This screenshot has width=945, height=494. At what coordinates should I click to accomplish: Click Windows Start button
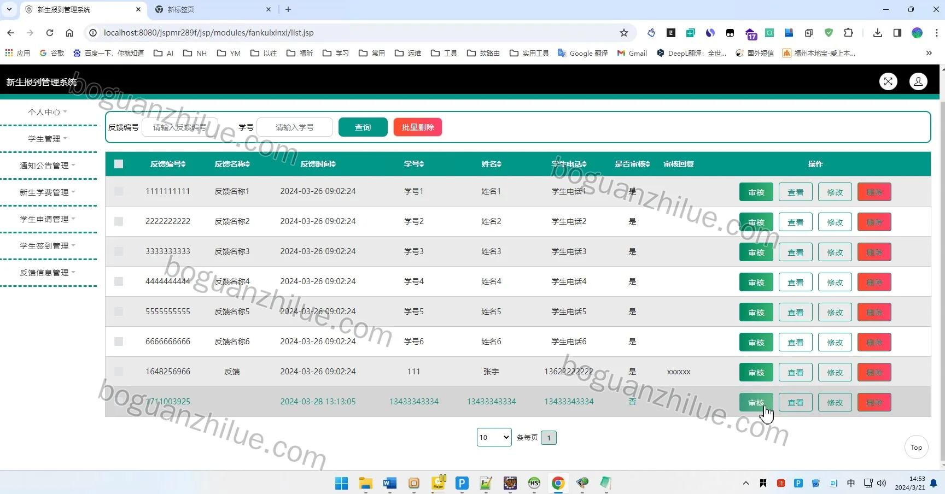click(341, 483)
